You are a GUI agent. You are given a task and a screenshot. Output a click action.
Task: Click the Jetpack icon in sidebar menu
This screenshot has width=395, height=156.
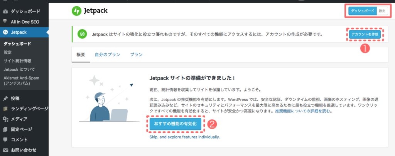[x=5, y=32]
